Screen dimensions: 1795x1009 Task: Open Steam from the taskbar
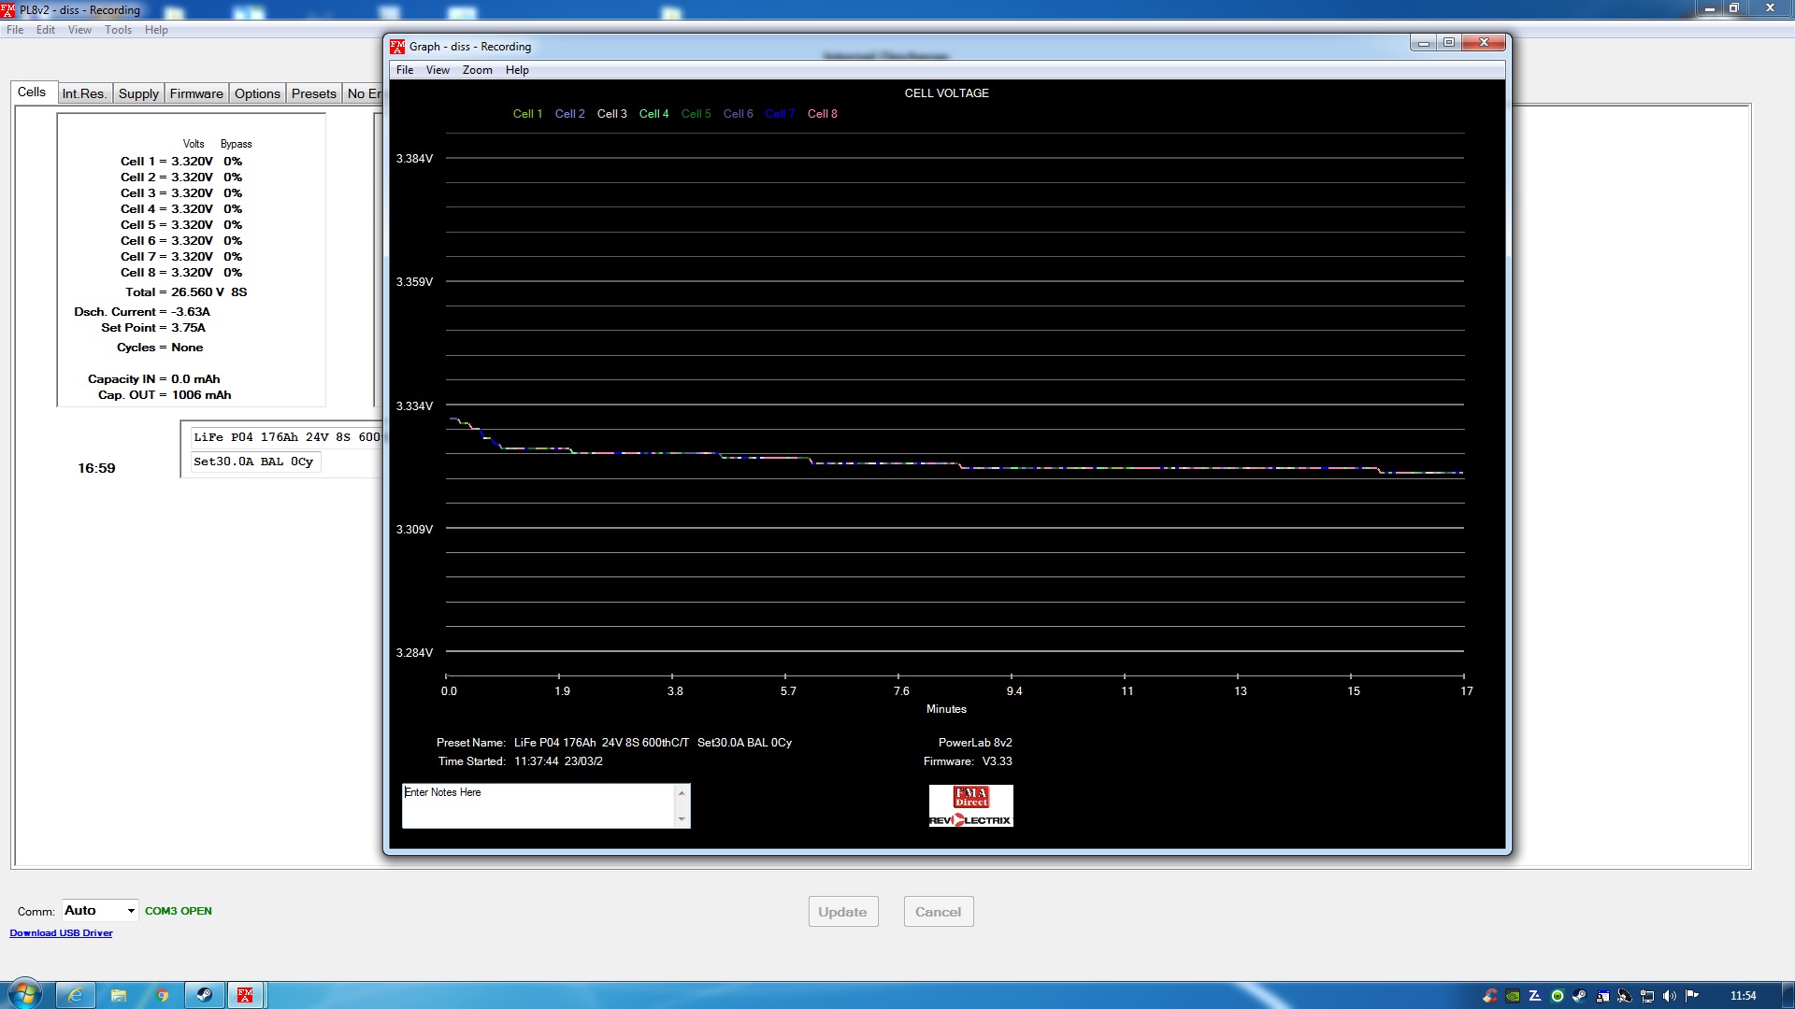coord(203,995)
